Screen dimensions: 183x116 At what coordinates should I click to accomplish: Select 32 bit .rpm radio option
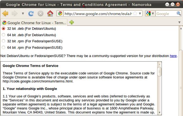point(3,41)
